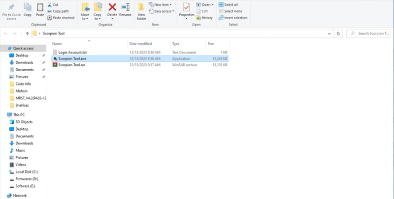Viewport: 394px width, 199px height.
Task: Open Local Disk (C:) drive
Action: click(x=27, y=171)
